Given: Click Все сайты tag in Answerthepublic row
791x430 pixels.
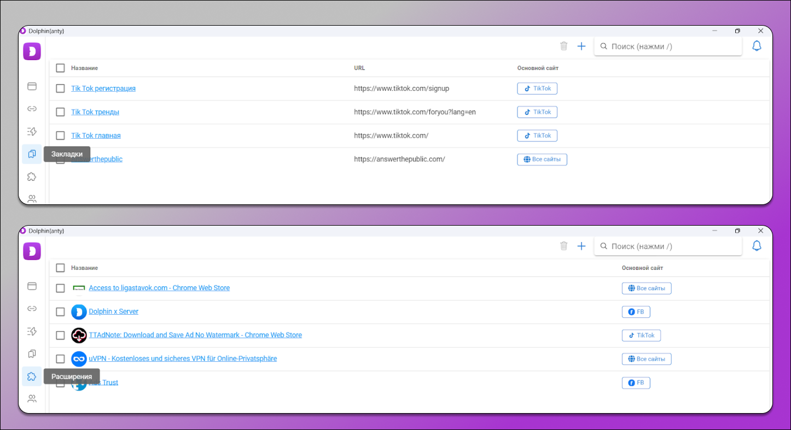Looking at the screenshot, I should coord(542,160).
